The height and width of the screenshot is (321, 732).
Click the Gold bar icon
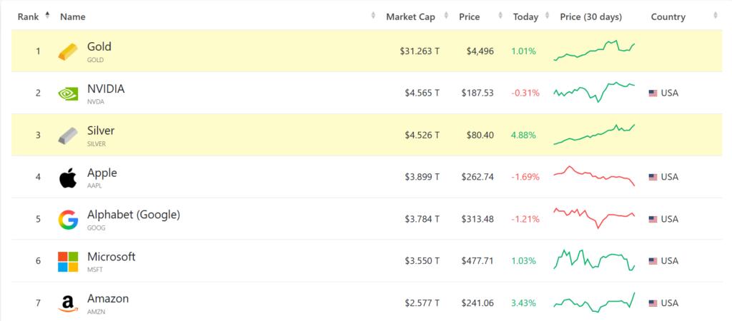(x=68, y=51)
